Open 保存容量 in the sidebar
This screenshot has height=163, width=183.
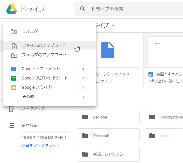pyautogui.click(x=29, y=125)
